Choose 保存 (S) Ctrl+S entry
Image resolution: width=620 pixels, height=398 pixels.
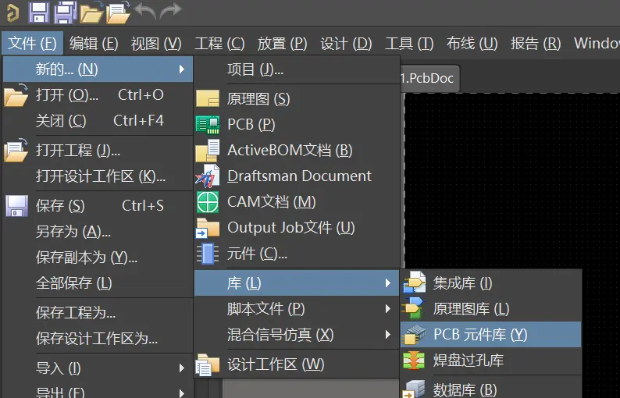pyautogui.click(x=98, y=205)
